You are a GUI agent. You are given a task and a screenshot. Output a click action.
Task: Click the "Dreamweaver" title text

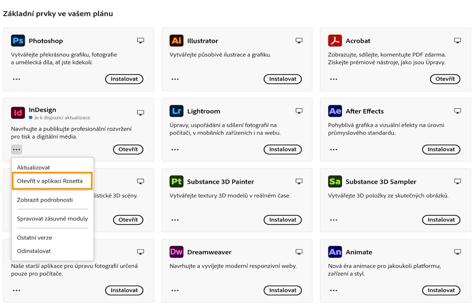point(209,252)
